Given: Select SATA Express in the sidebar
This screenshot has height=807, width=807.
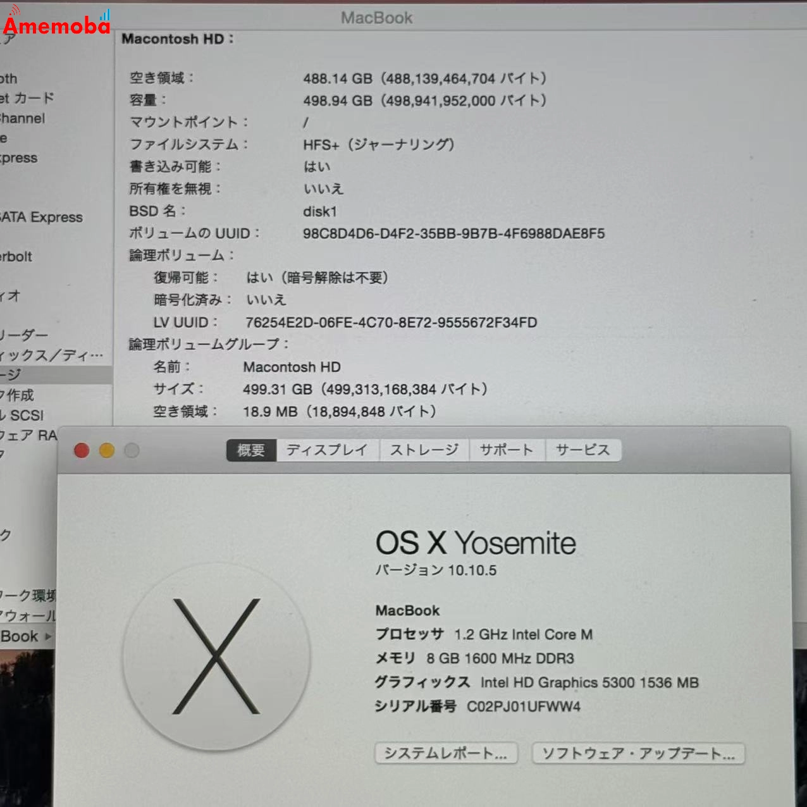Looking at the screenshot, I should 42,217.
